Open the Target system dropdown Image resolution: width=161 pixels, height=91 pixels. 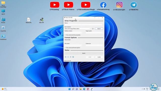94,33
